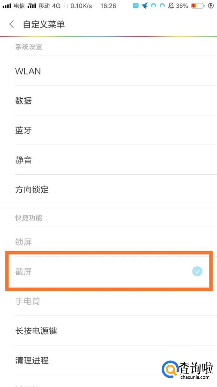Select the 长按电源键 option
The width and height of the screenshot is (217, 387).
click(x=36, y=331)
